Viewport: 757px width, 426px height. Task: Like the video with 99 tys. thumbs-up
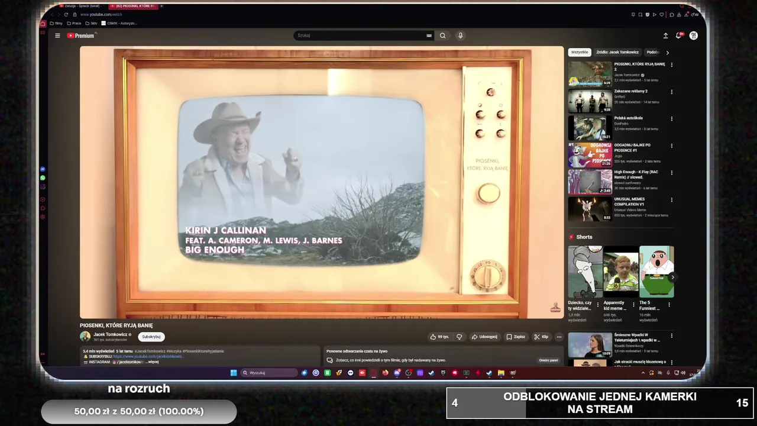click(x=439, y=337)
